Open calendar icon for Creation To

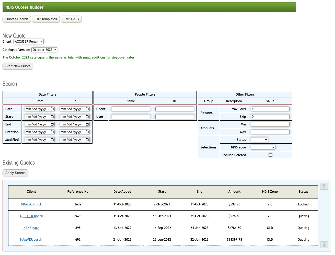[87, 132]
